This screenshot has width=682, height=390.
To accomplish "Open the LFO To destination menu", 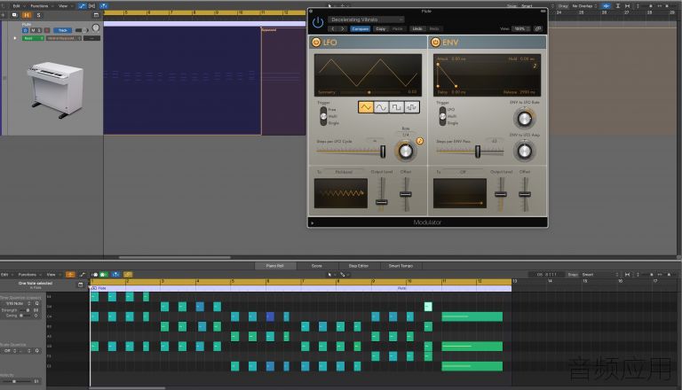I will pyautogui.click(x=344, y=172).
